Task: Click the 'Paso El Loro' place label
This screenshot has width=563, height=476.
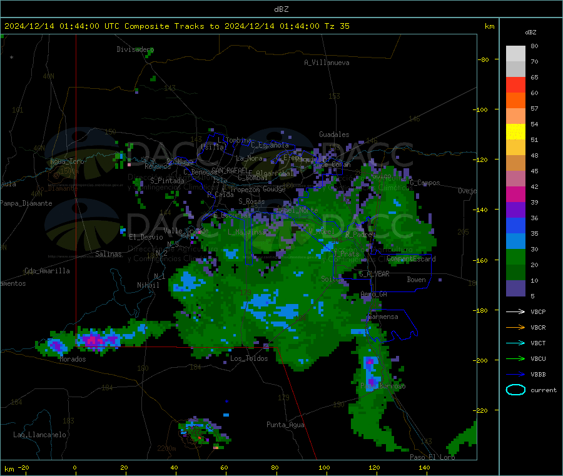Action: (x=432, y=457)
